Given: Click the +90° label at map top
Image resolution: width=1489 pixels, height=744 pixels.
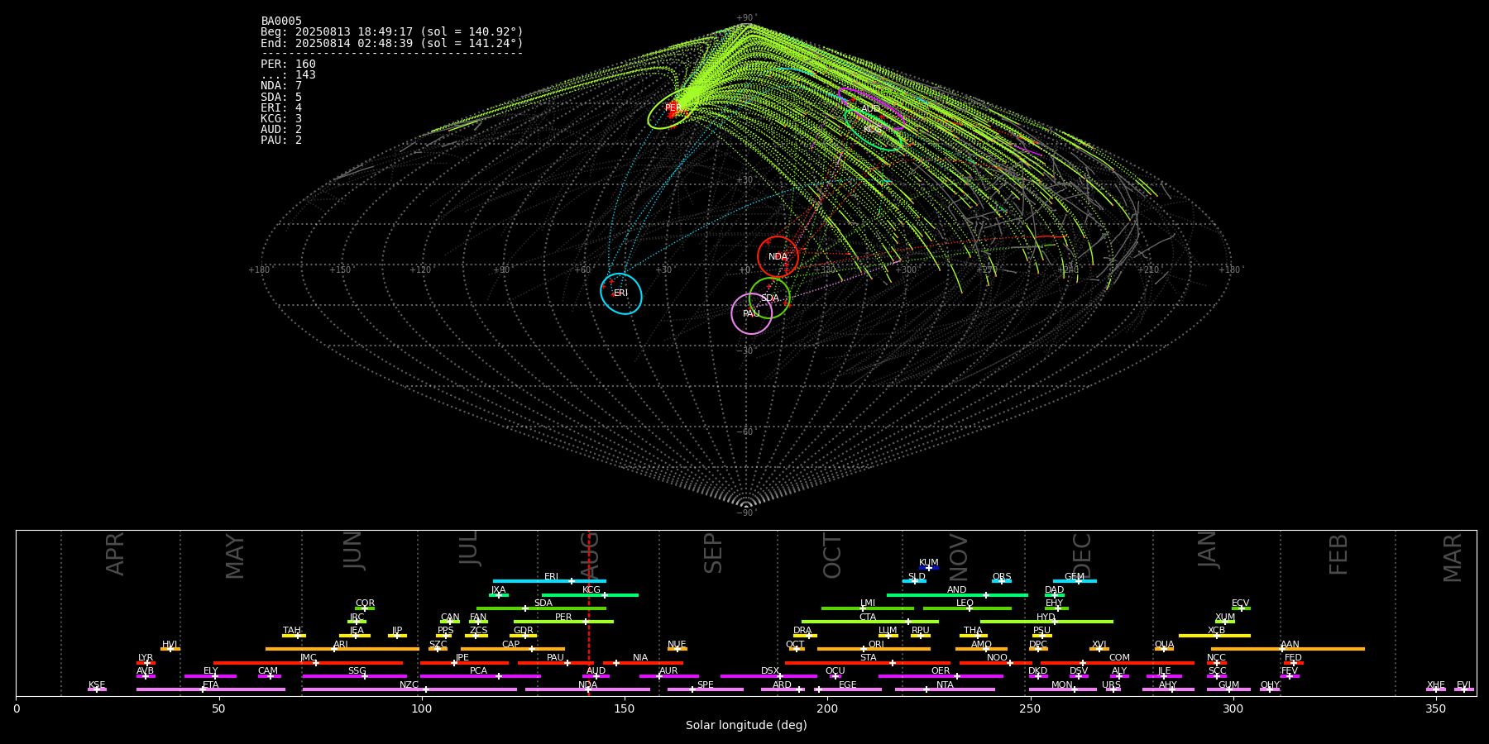Looking at the screenshot, I should [746, 18].
